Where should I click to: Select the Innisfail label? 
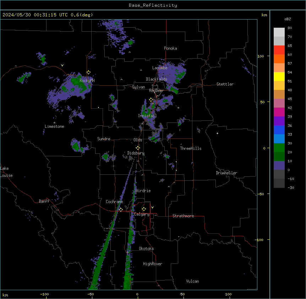click(147, 116)
